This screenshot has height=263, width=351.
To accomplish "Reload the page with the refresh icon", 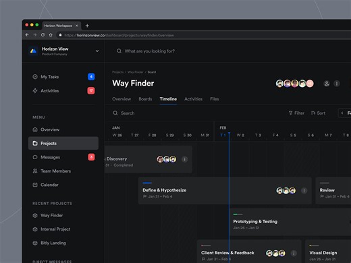I will click(43, 35).
